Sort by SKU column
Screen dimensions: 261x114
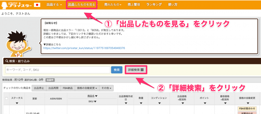[93, 101]
